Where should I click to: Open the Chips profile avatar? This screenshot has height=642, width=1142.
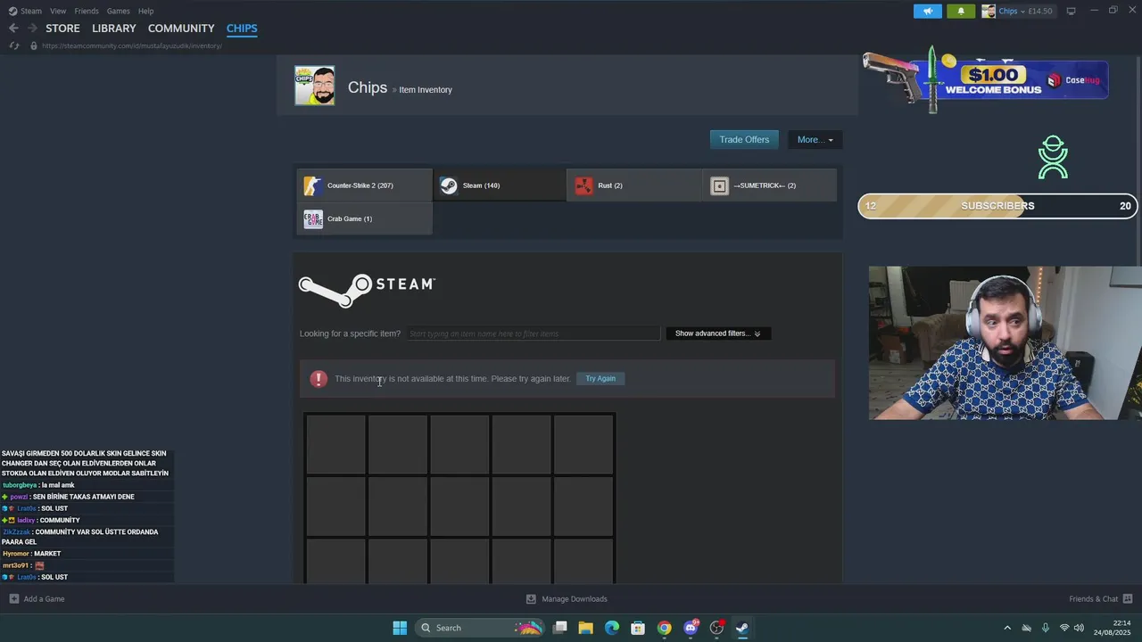315,86
